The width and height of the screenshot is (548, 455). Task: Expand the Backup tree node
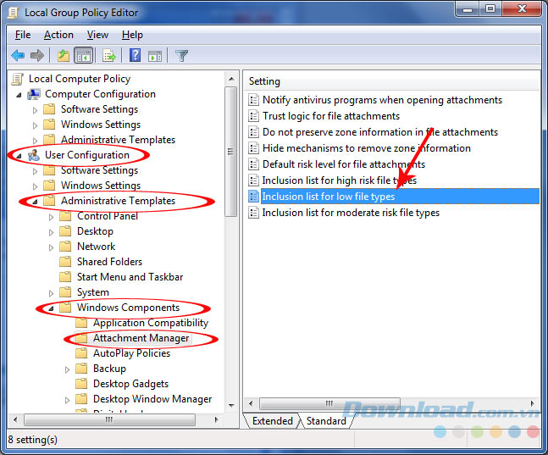[67, 369]
